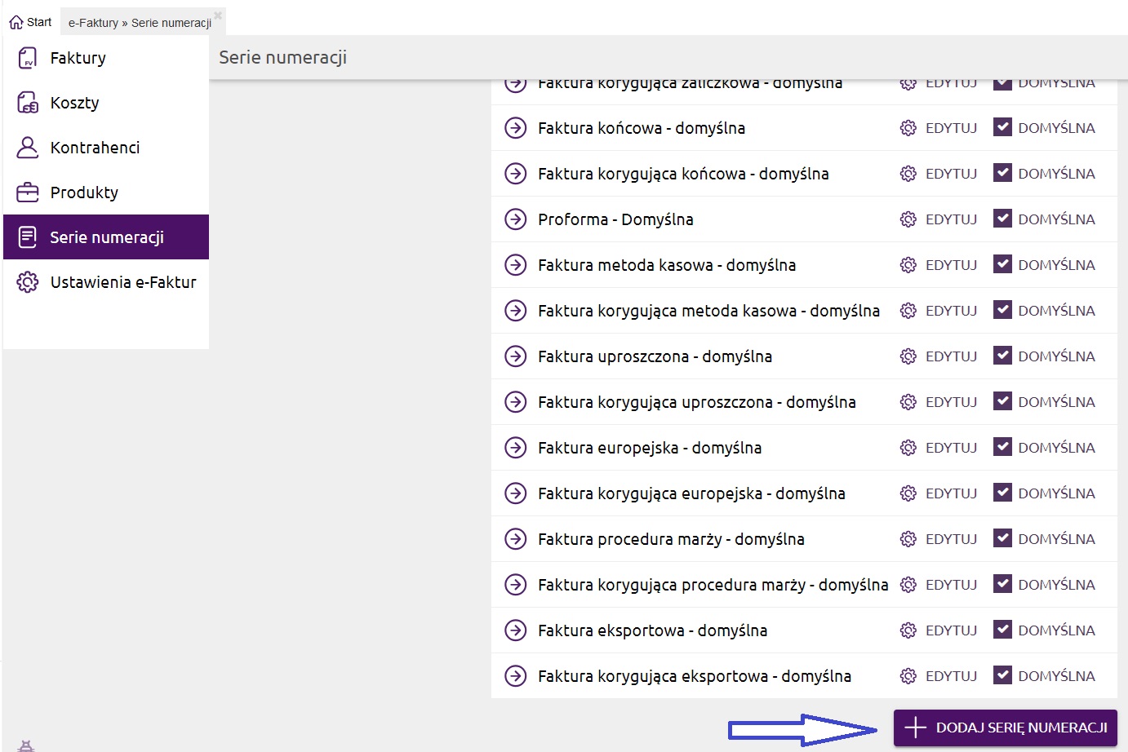Open the Produkty briefcase icon
The width and height of the screenshot is (1128, 752).
[28, 192]
